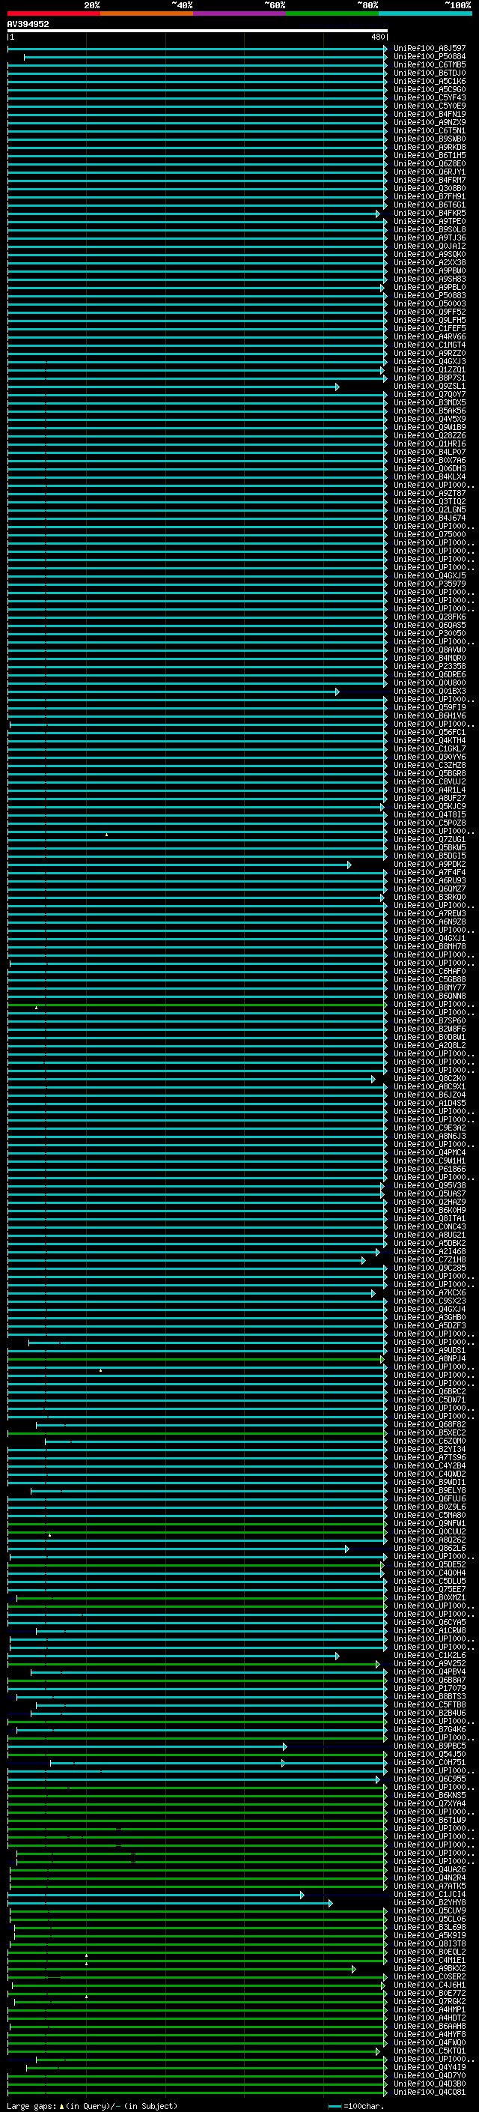Select hit label UniRef100_A9PBL0
The height and width of the screenshot is (2112, 479).
point(430,288)
